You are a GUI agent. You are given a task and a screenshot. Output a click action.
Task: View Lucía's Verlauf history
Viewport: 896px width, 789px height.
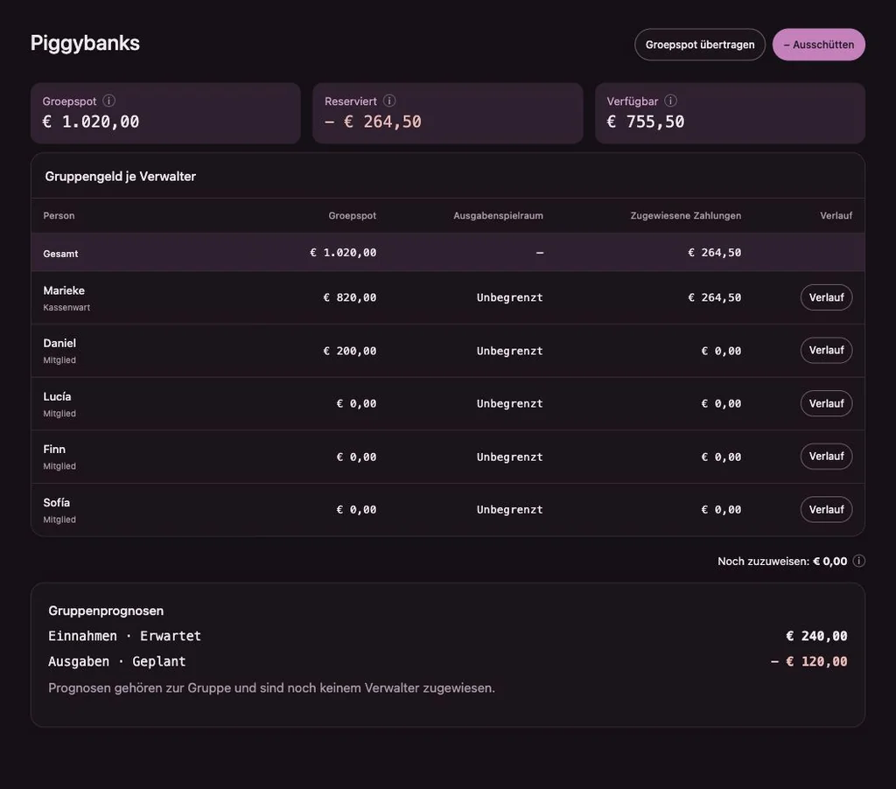point(826,403)
